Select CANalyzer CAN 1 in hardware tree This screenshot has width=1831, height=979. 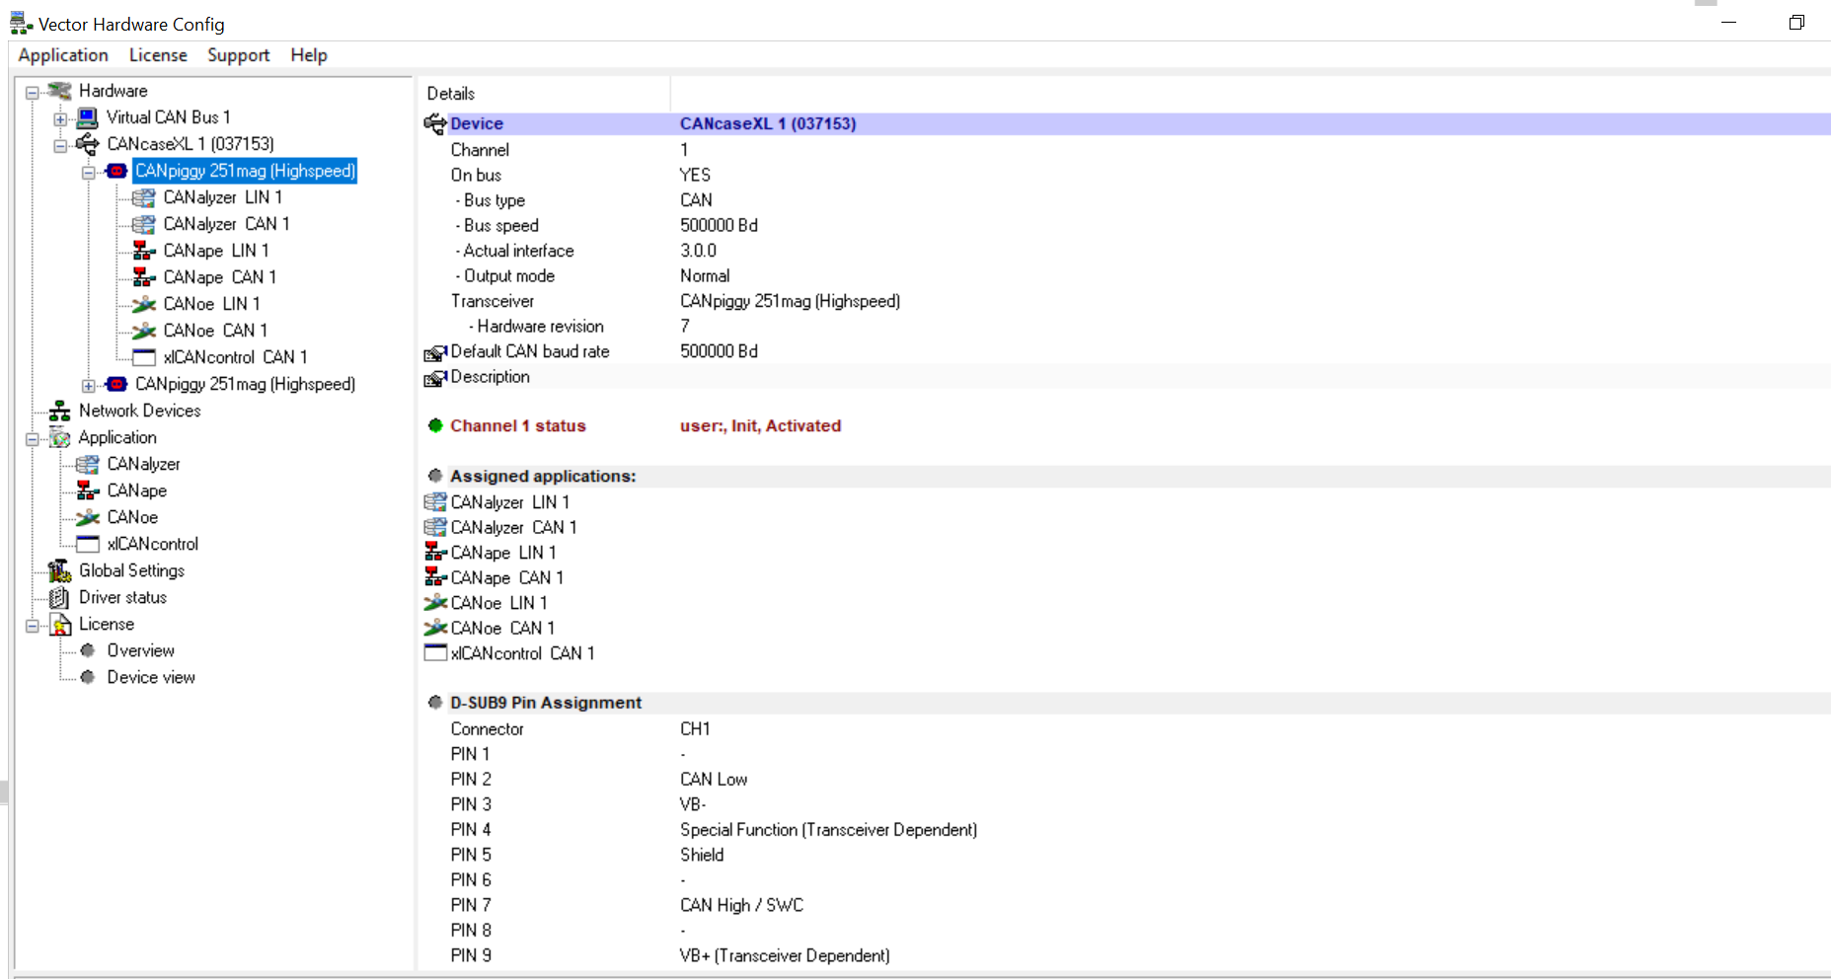226,224
